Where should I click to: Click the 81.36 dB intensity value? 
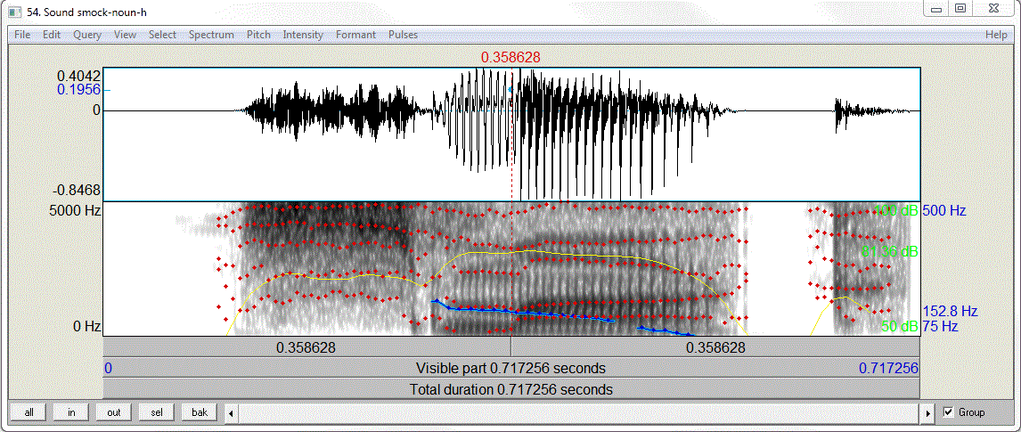point(889,251)
